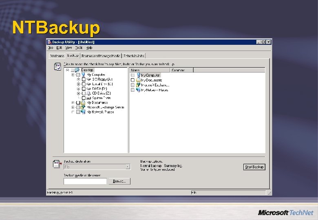Open the Tools menu
The height and width of the screenshot is (220, 318).
(x=79, y=48)
